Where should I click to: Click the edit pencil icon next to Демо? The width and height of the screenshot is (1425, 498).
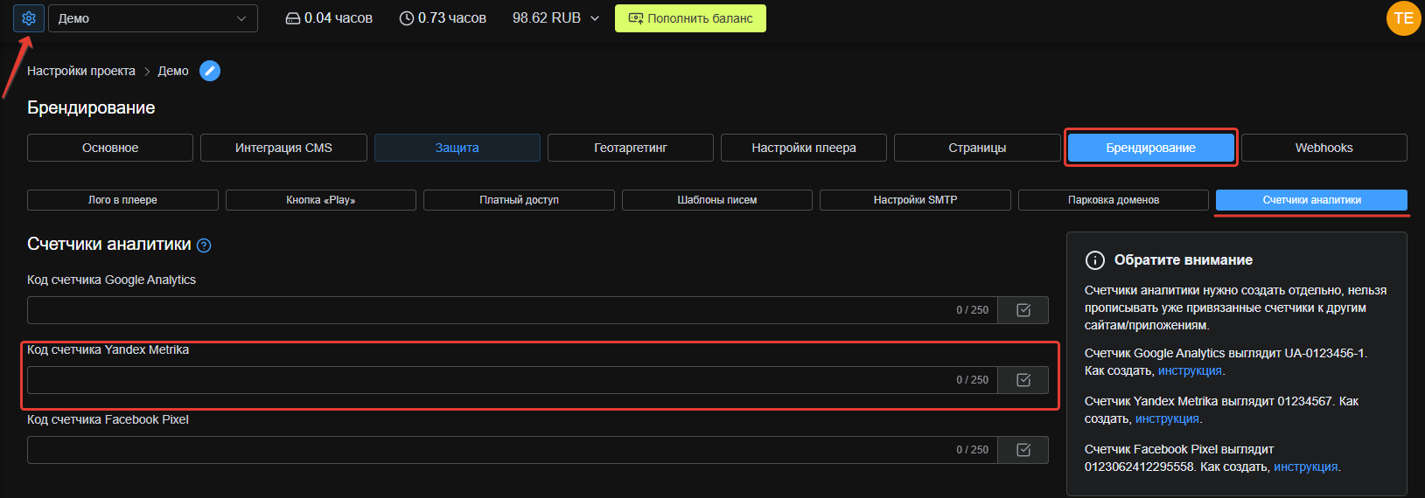tap(210, 71)
